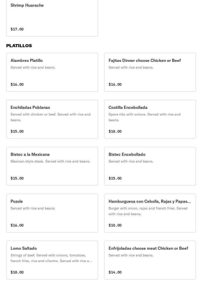
Task: Click the Pozole $16.00 price
Action: [x=17, y=225]
